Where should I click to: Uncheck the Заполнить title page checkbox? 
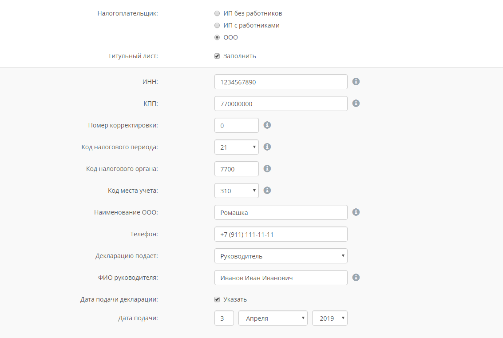coord(217,56)
